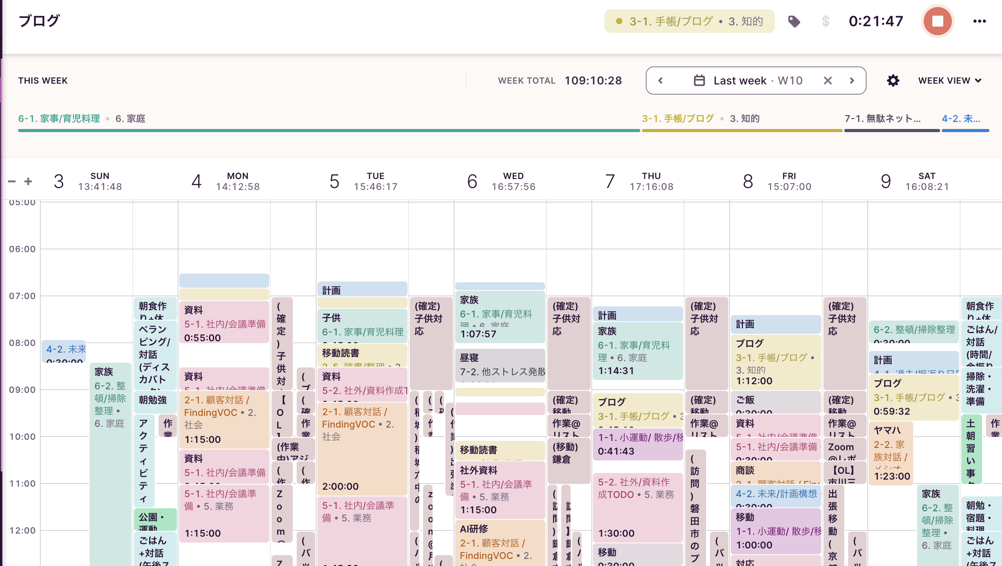Open project selector 3-1. 手帳/ブログ
Image resolution: width=1002 pixels, height=566 pixels.
pos(689,21)
